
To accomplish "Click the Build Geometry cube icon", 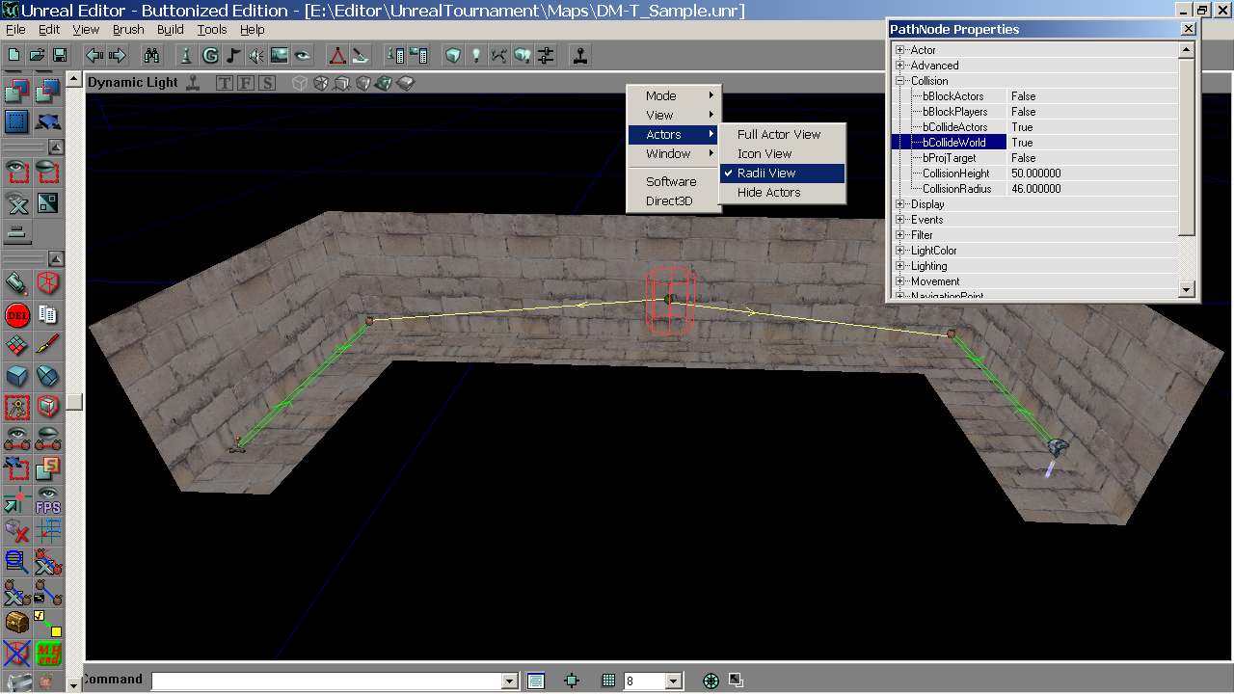I will [453, 55].
